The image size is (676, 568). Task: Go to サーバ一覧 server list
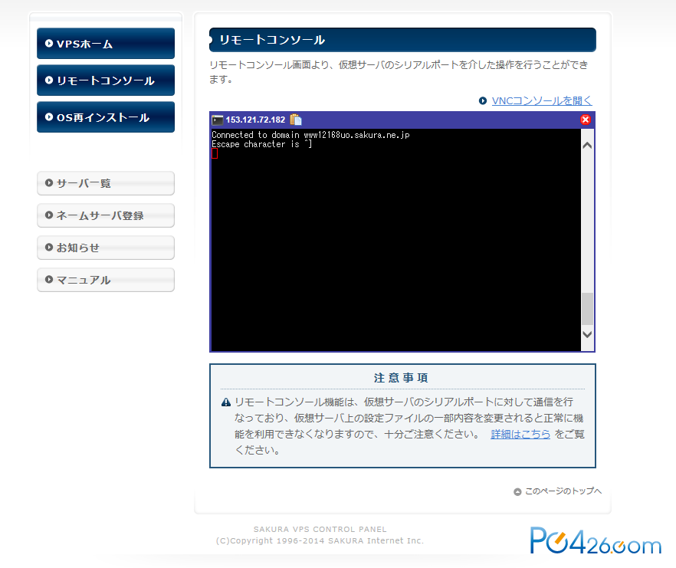coord(106,183)
